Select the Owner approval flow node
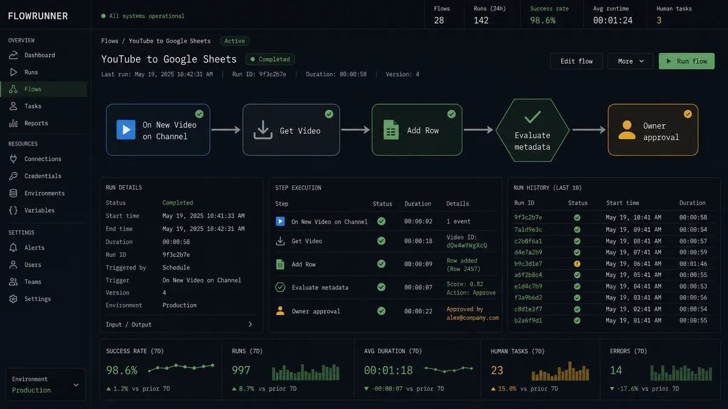Viewport: 728px width, 409px height. (653, 130)
